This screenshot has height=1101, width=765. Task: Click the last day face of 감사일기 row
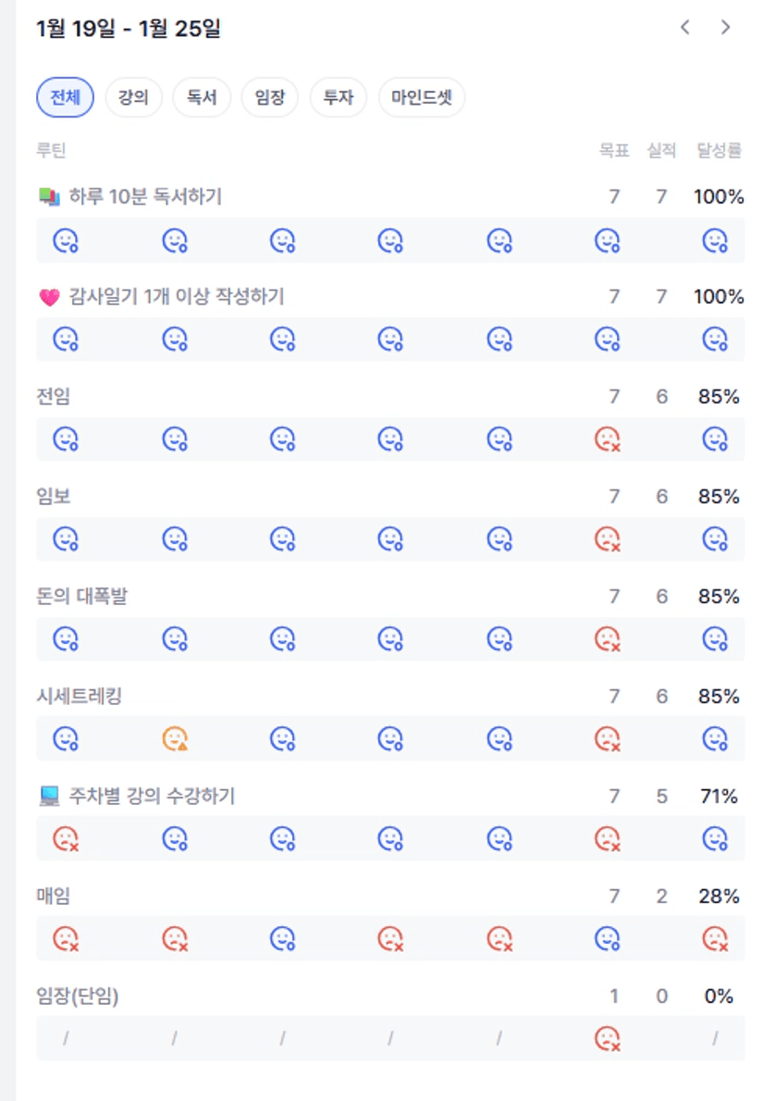[714, 340]
